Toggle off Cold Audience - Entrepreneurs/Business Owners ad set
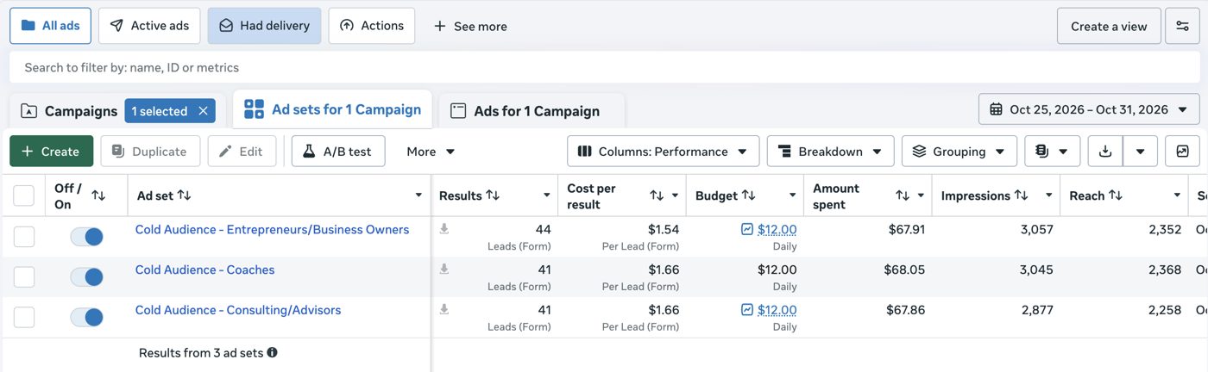The height and width of the screenshot is (372, 1208). click(86, 236)
